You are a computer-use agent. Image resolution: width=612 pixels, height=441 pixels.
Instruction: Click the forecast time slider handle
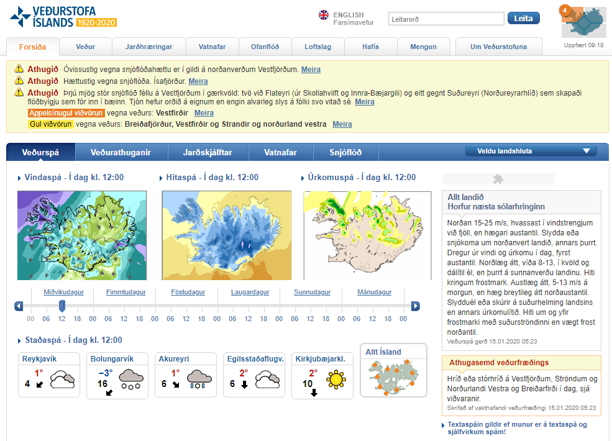point(62,306)
